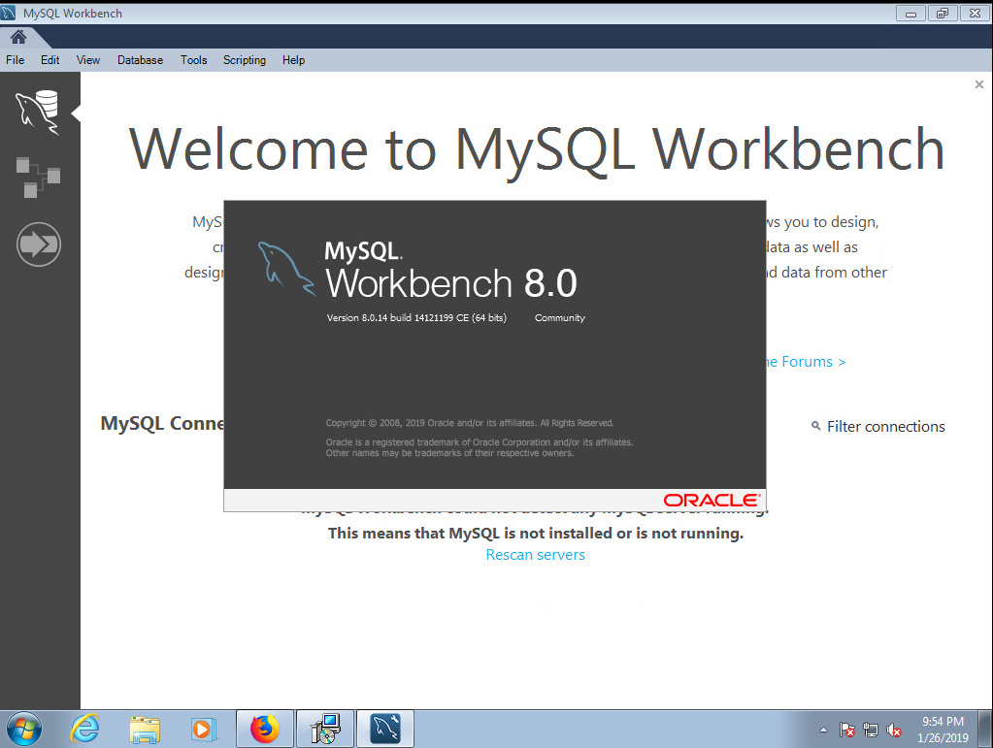Open the Tools menu

click(193, 60)
